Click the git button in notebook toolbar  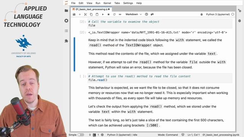pos(152,14)
